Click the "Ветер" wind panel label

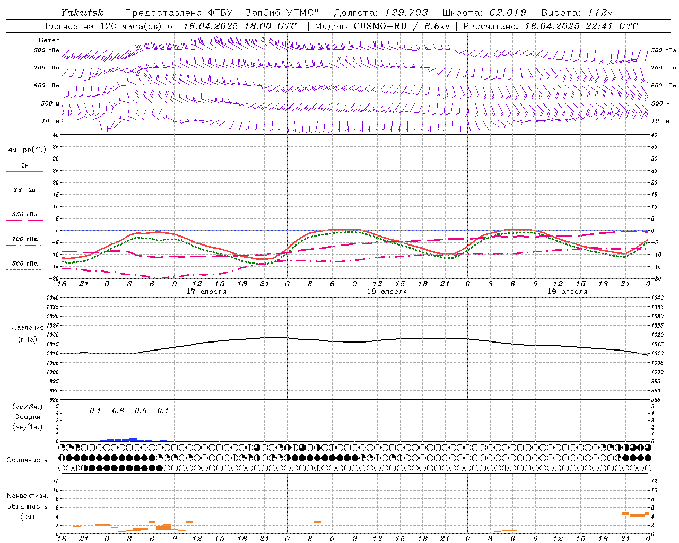pyautogui.click(x=49, y=40)
